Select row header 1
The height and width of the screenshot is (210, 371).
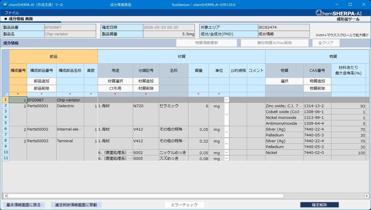(6, 100)
